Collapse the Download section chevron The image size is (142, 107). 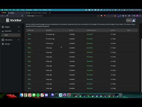(19, 31)
